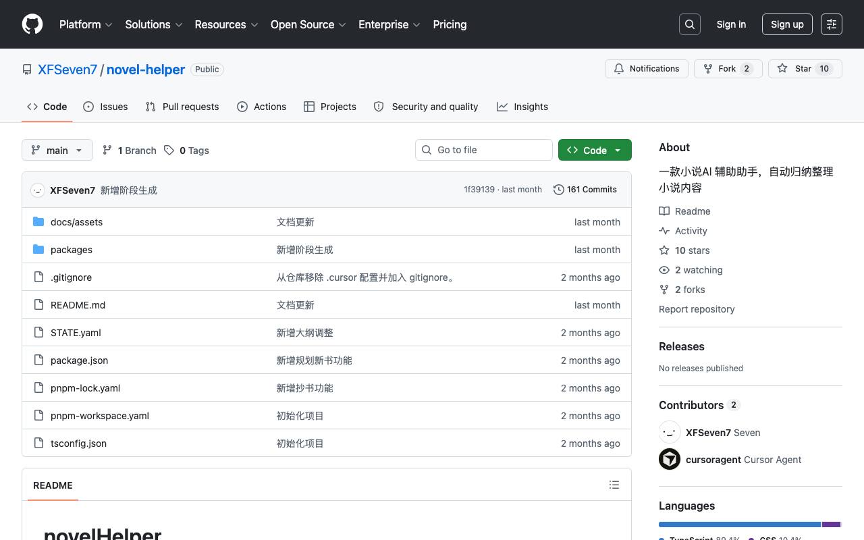This screenshot has height=540, width=864.
Task: Click the CSS purple language bar segment
Action: (x=831, y=524)
